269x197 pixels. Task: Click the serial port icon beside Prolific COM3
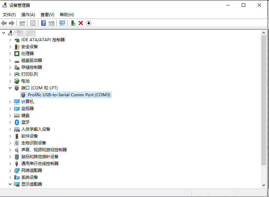(x=23, y=95)
